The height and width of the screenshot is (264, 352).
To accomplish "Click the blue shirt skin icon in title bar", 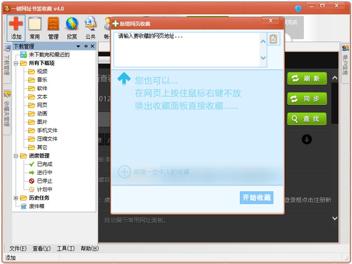I will coord(298,8).
